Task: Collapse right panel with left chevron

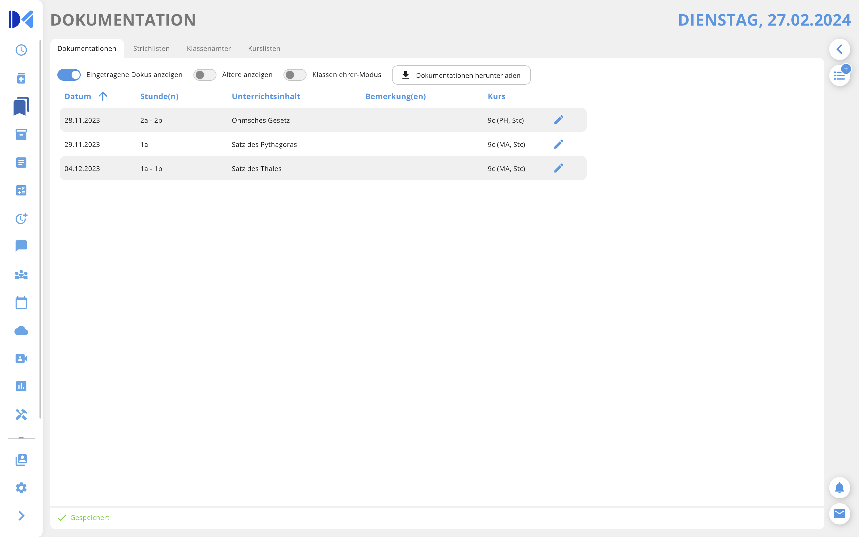Action: coord(839,49)
